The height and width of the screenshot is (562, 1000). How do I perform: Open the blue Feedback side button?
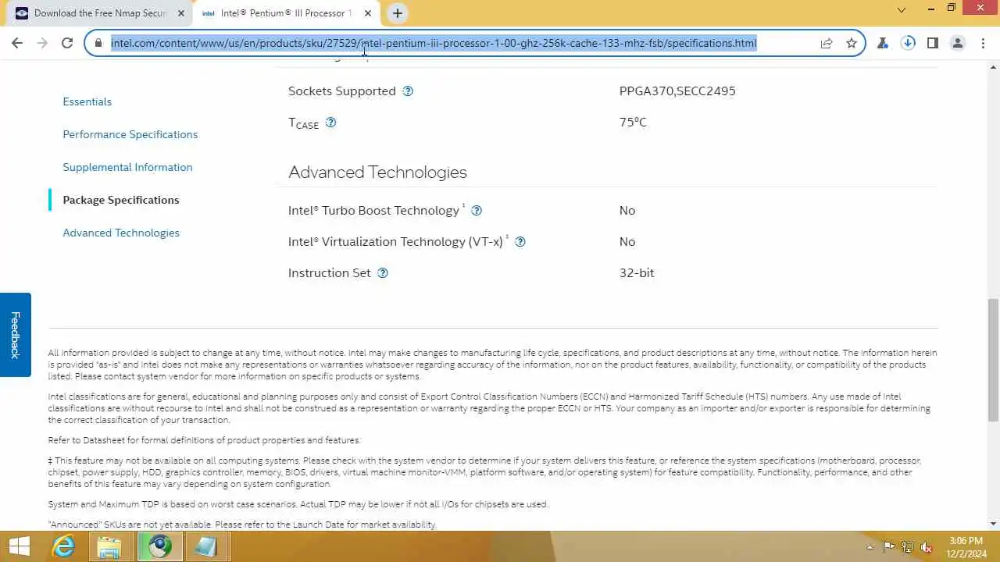(x=15, y=335)
